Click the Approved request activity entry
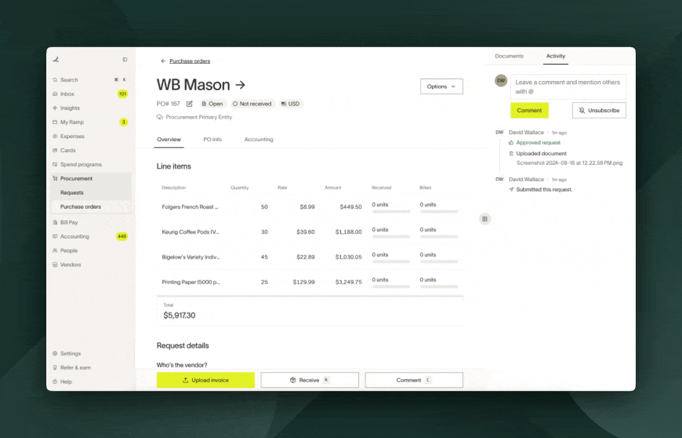Viewport: 682px width, 438px height. pos(538,142)
